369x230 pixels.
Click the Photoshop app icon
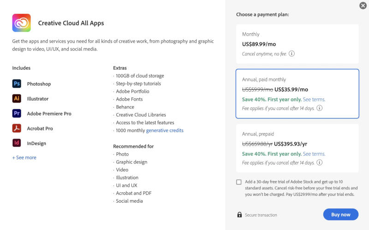pos(17,84)
